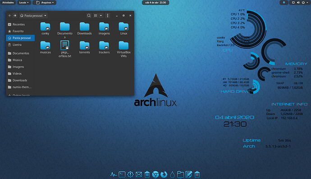
Task: Launch Chromium from the dock
Action: [155, 175]
